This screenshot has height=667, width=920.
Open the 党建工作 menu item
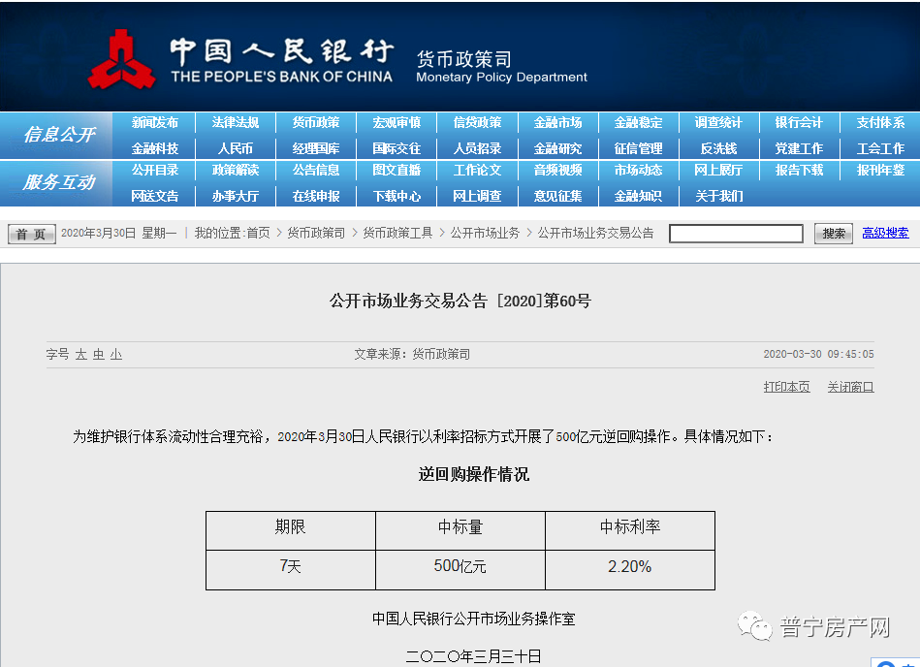(x=799, y=148)
